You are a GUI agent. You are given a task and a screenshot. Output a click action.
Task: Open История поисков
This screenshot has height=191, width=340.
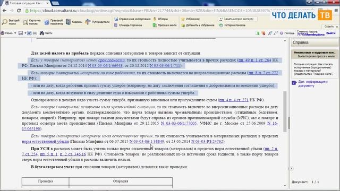(232, 25)
